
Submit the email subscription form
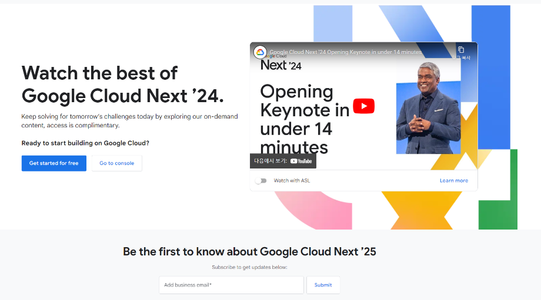click(x=323, y=285)
